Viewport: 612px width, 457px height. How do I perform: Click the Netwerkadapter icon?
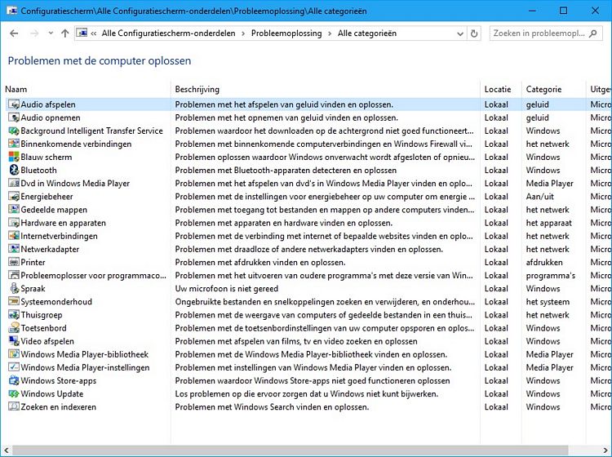tap(14, 249)
